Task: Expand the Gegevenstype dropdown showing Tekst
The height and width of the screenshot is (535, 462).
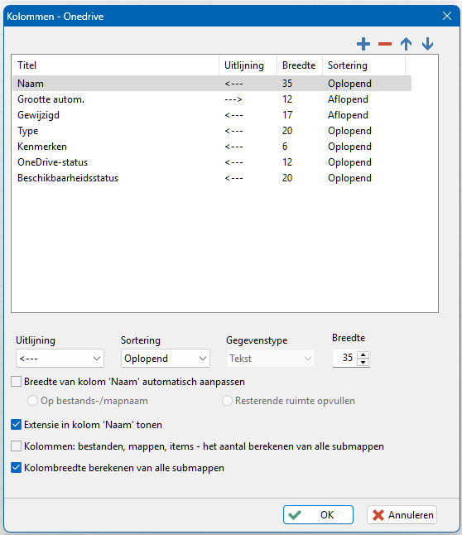Action: 271,359
